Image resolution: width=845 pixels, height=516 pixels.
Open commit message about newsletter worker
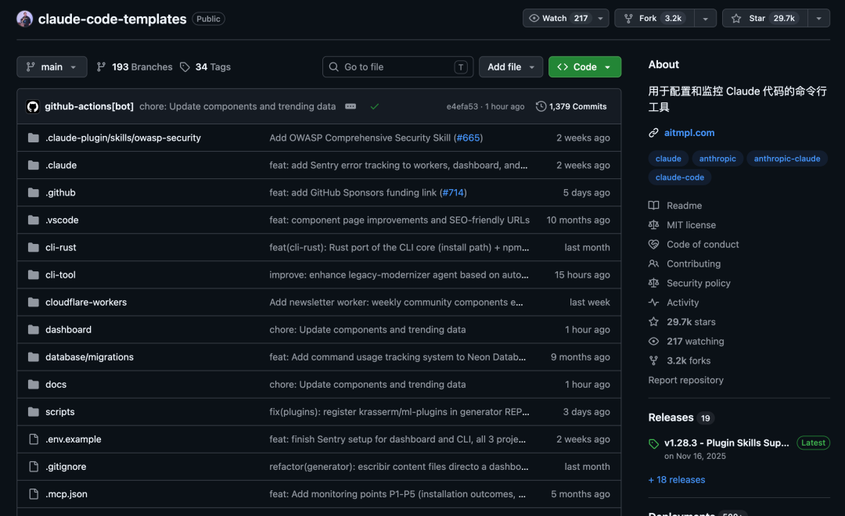click(396, 303)
